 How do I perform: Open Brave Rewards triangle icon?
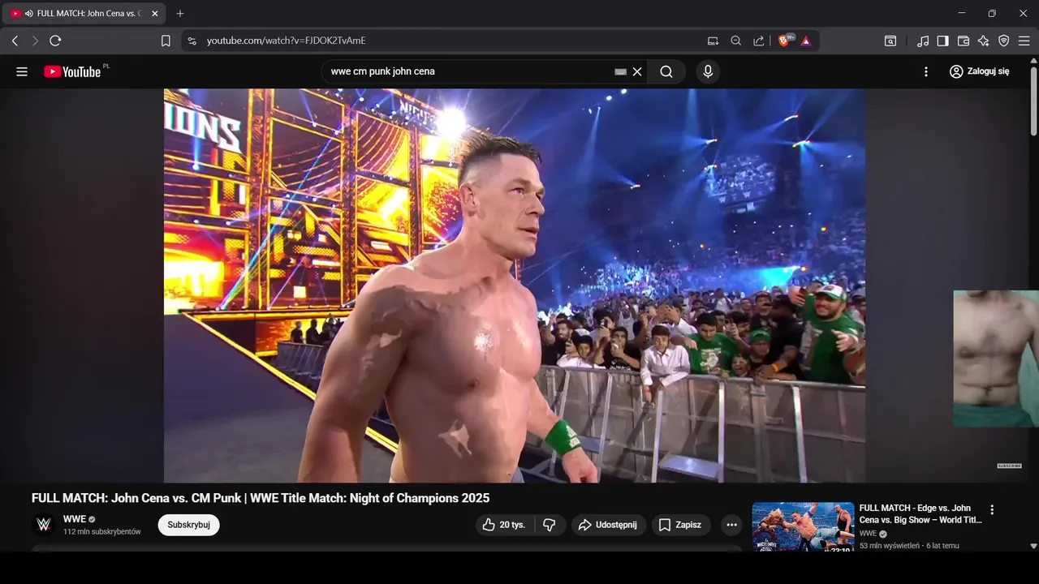click(806, 41)
